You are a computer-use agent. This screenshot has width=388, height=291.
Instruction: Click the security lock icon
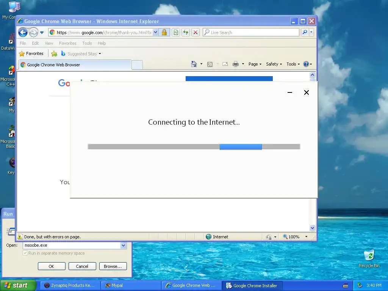(164, 33)
